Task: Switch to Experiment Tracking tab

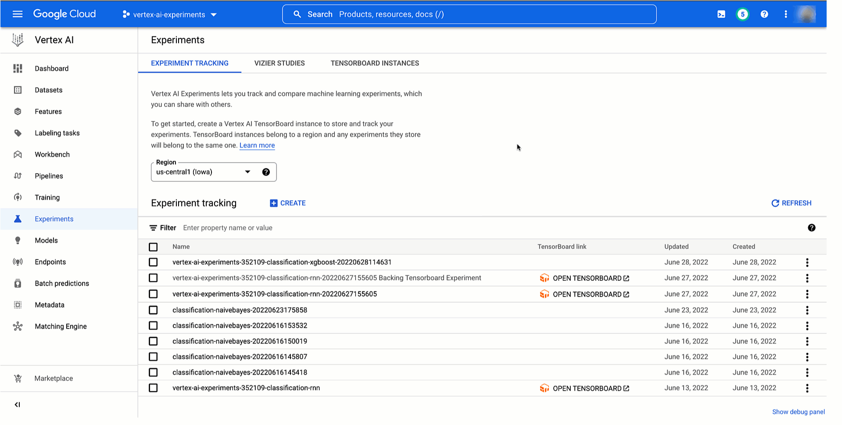Action: [190, 63]
